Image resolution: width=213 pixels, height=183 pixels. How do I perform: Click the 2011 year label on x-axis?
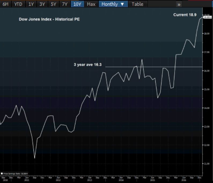point(27,180)
